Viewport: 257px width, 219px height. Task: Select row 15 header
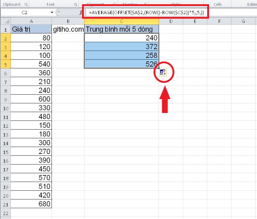coord(5,152)
